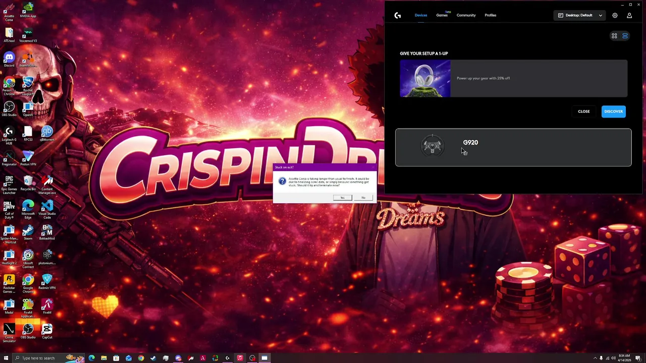Select the Assetto Corsa desktop icon
The width and height of the screenshot is (646, 363).
click(9, 12)
